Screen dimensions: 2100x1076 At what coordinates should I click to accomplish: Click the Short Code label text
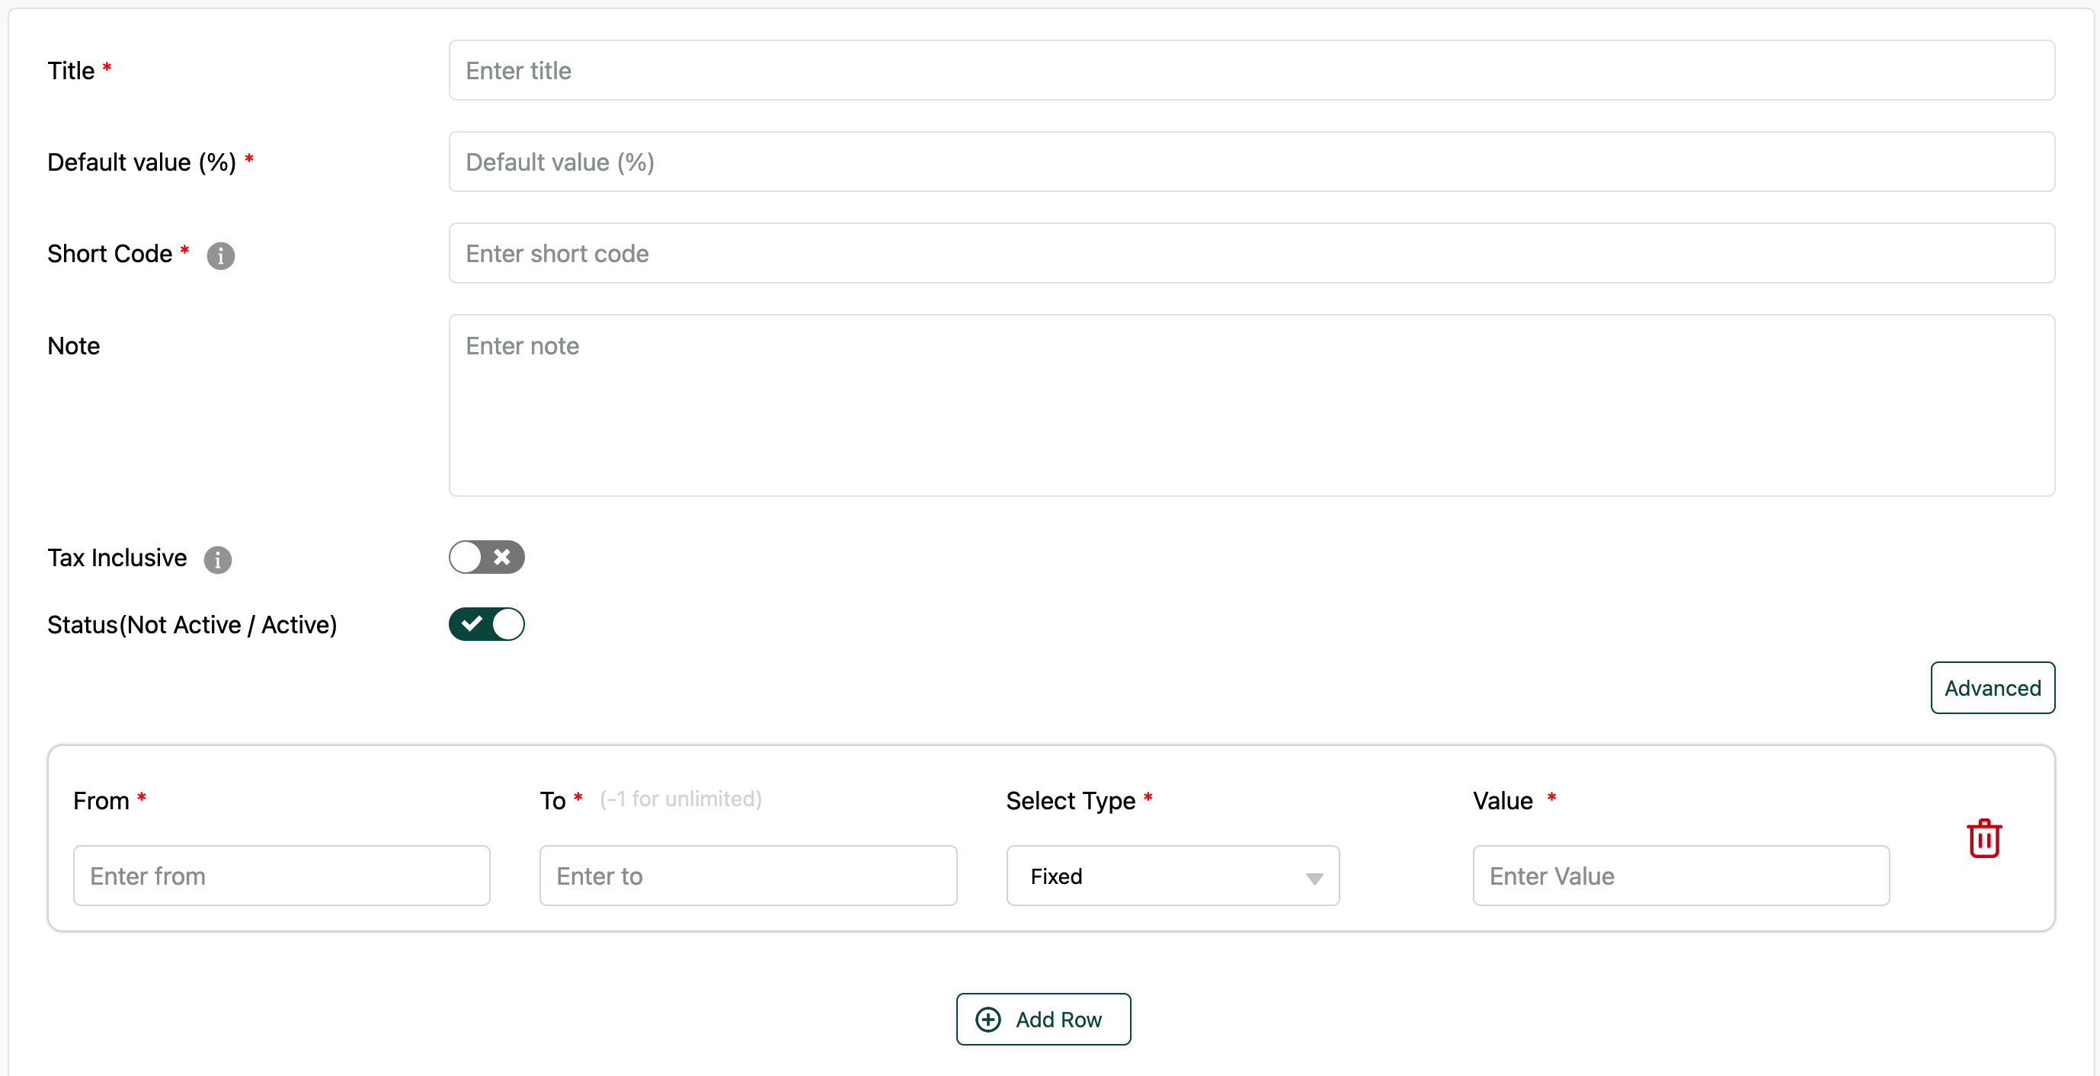[x=110, y=255]
